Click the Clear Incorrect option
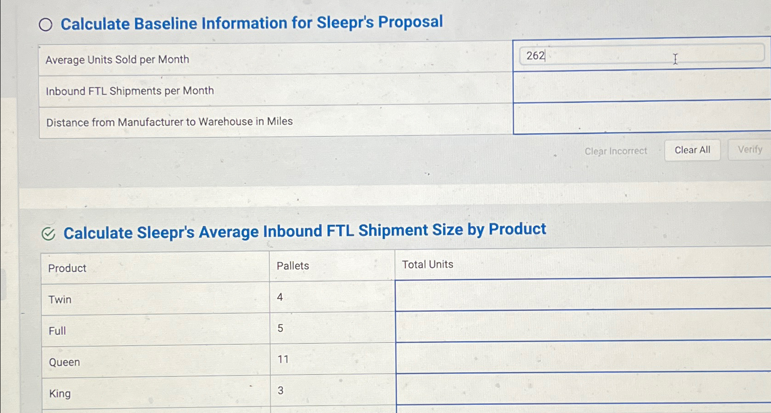This screenshot has height=413, width=771. point(616,151)
